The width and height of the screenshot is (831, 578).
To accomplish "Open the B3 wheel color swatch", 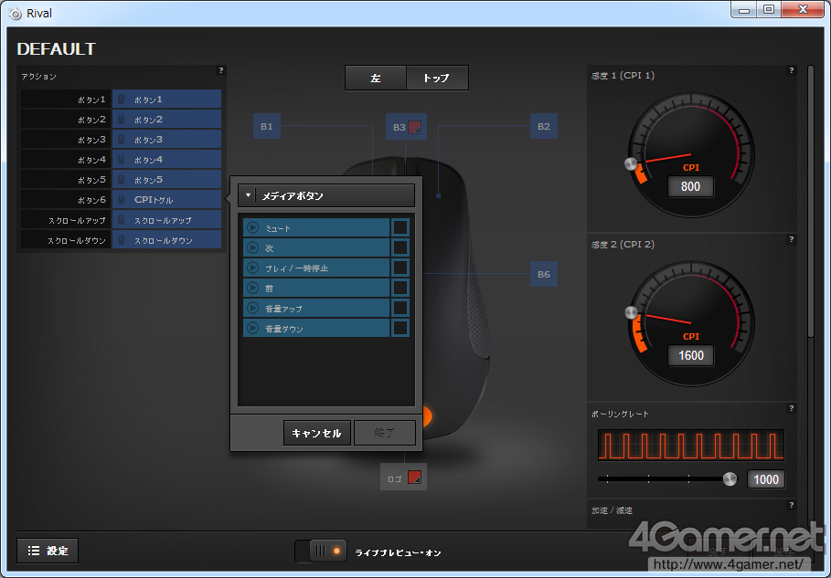I will click(x=414, y=127).
